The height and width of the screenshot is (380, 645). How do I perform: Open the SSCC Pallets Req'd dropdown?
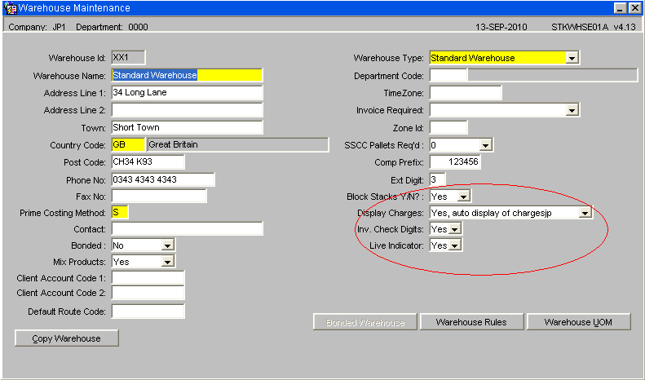click(x=485, y=145)
